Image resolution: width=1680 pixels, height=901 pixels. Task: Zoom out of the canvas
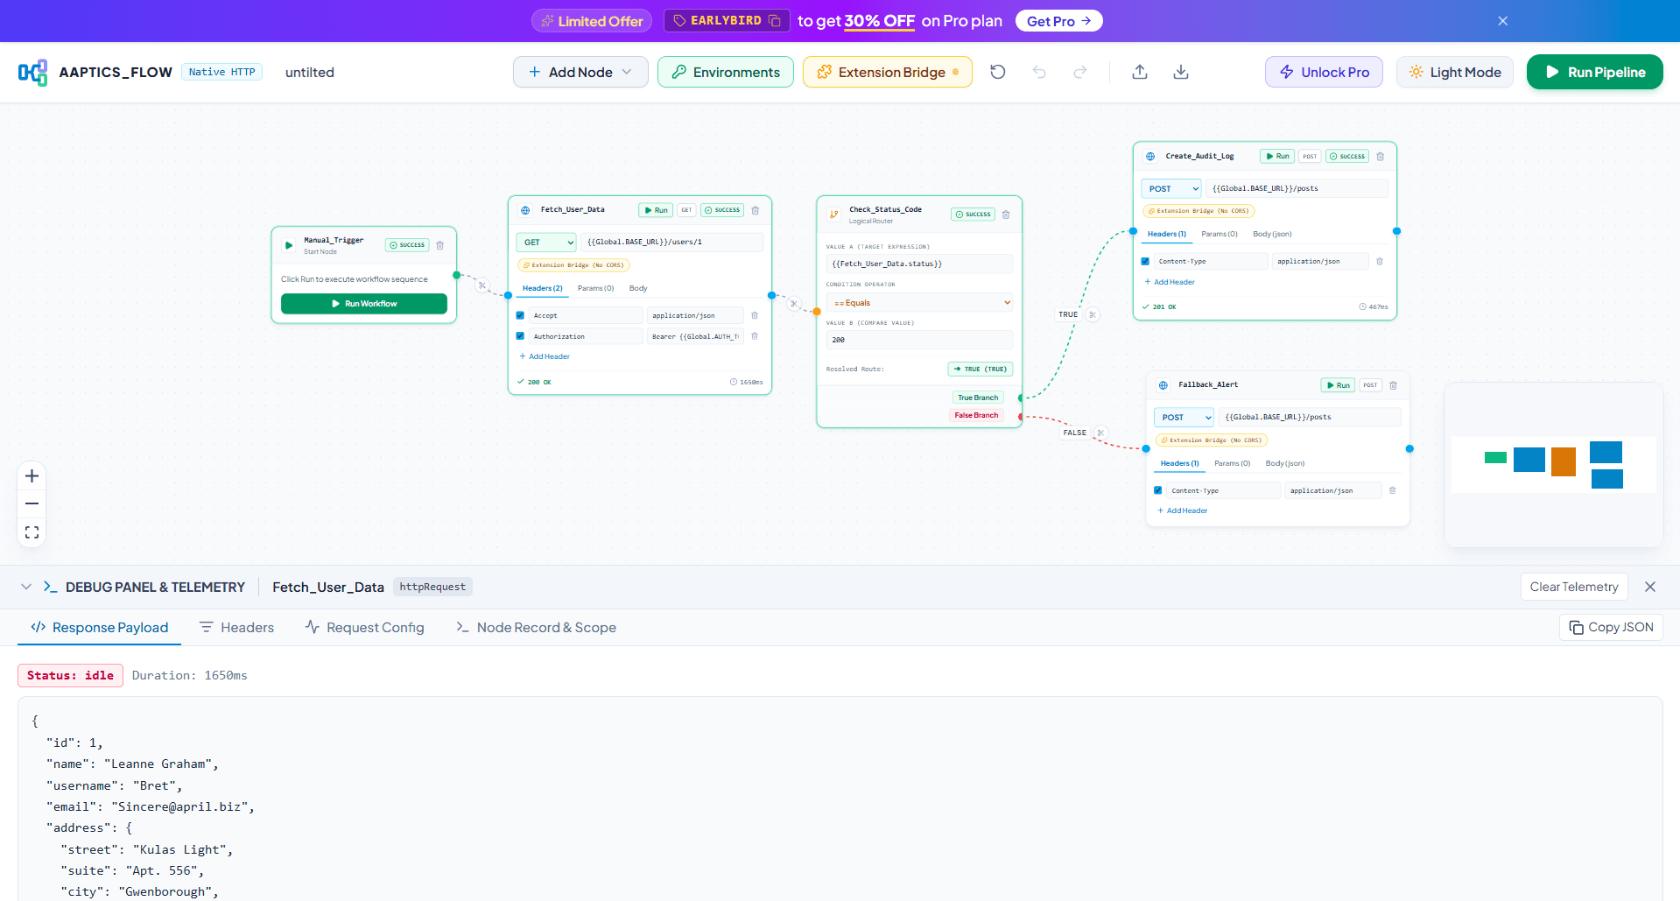point(32,504)
